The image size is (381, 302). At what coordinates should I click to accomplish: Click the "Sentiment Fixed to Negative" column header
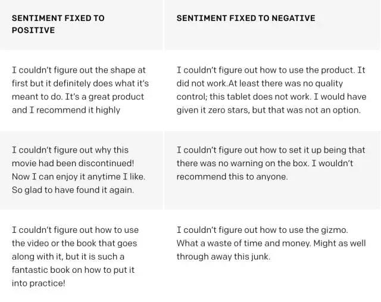[246, 18]
